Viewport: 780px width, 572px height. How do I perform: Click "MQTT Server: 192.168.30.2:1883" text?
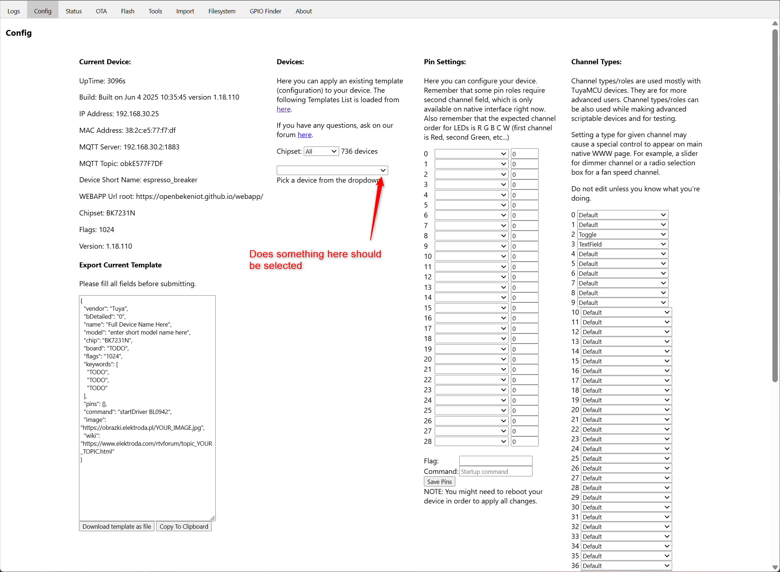(129, 147)
